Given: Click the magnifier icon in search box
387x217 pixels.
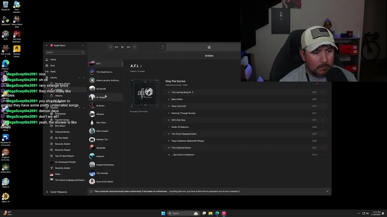Looking at the screenshot, I should (83, 52).
